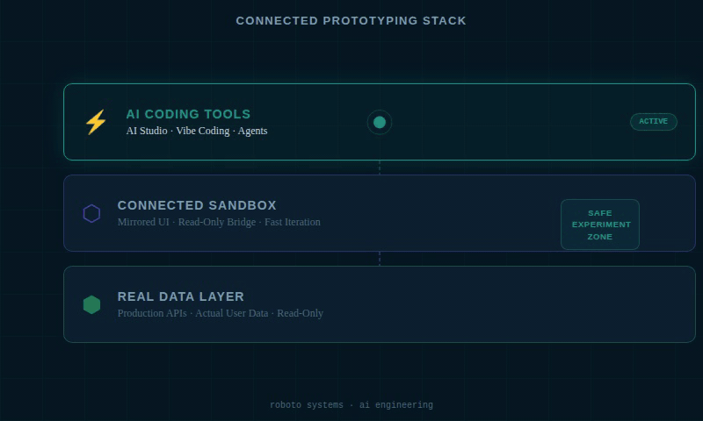Image resolution: width=703 pixels, height=421 pixels.
Task: Click 'AI Studio · Vibe Coding · Agents' subtitle
Action: [x=197, y=131]
